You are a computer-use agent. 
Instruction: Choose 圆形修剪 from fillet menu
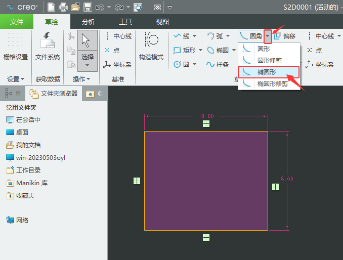pos(269,60)
